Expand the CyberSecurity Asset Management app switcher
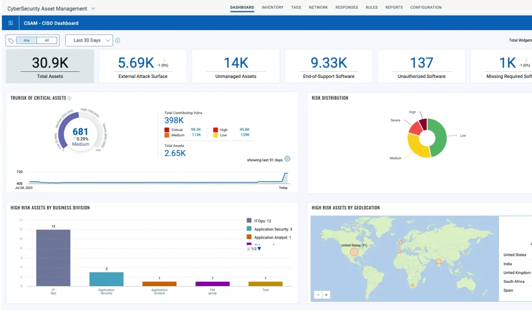This screenshot has height=310, width=532. click(x=93, y=8)
